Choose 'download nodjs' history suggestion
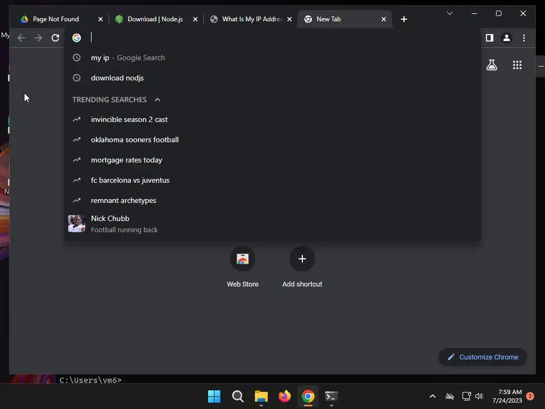The height and width of the screenshot is (409, 545). [272, 78]
